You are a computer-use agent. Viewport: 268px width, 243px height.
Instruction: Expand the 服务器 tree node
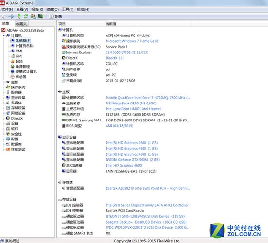pyautogui.click(x=4, y=92)
